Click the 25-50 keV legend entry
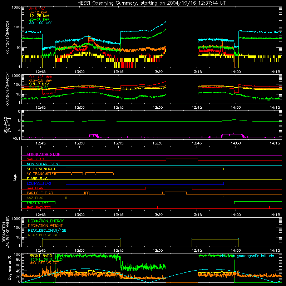Viewport: 286px width, 286px height. coord(39,19)
